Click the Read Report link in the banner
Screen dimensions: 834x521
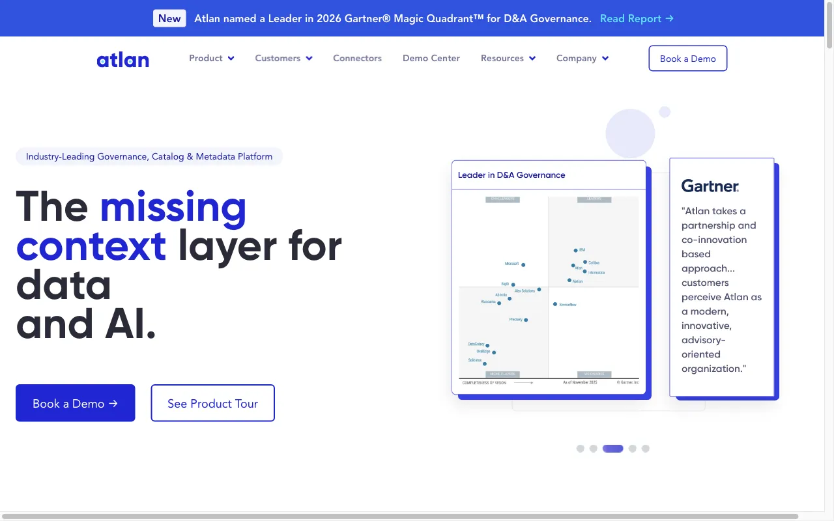tap(637, 18)
